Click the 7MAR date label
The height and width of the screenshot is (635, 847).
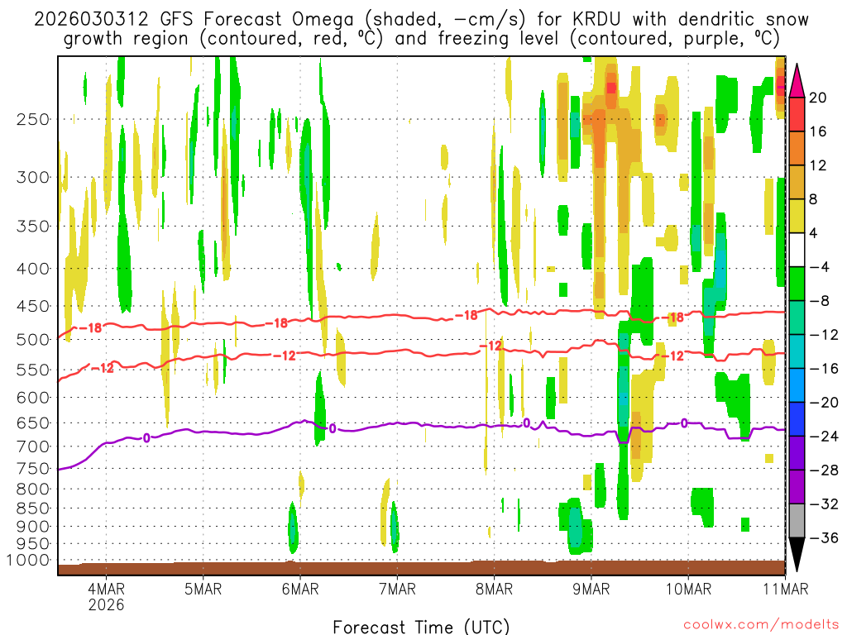pyautogui.click(x=397, y=589)
